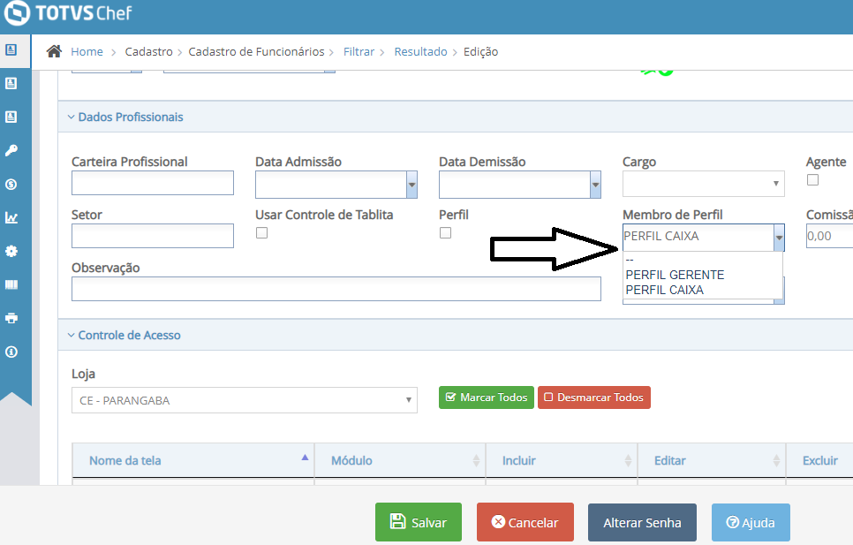Check the Agente checkbox

(x=812, y=180)
